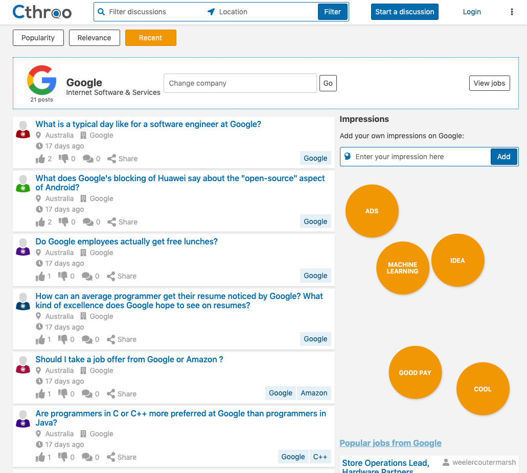This screenshot has height=473, width=527.
Task: Sort discussions by Popularity
Action: click(x=38, y=38)
